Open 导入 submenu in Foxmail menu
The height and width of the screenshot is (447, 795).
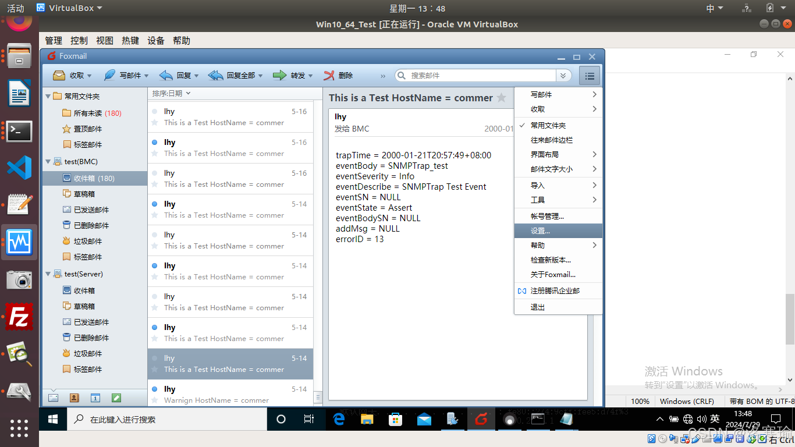point(558,185)
